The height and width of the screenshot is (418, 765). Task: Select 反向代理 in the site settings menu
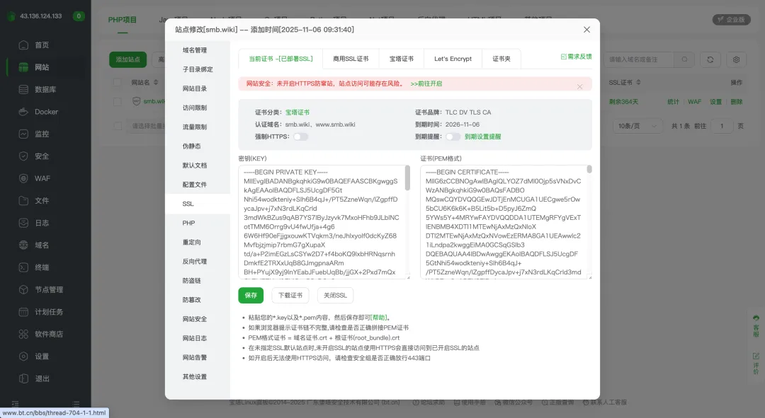(195, 262)
